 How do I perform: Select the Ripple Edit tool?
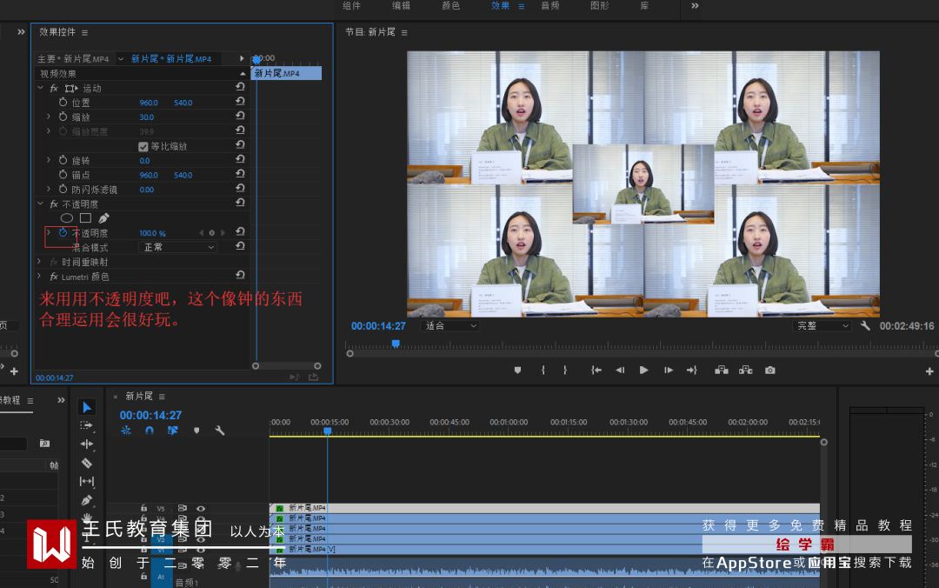(87, 444)
